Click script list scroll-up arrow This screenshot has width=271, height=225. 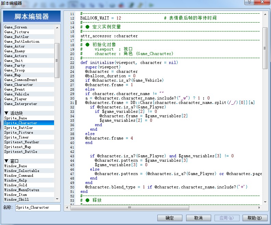[57, 27]
